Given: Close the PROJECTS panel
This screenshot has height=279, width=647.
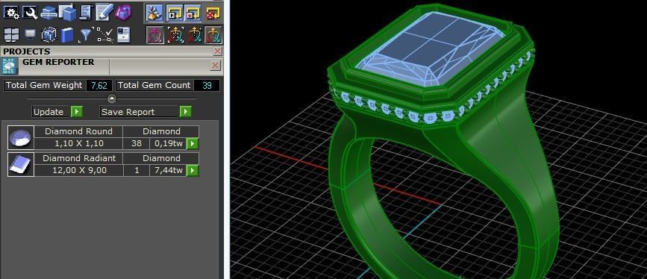Looking at the screenshot, I should pos(218,51).
